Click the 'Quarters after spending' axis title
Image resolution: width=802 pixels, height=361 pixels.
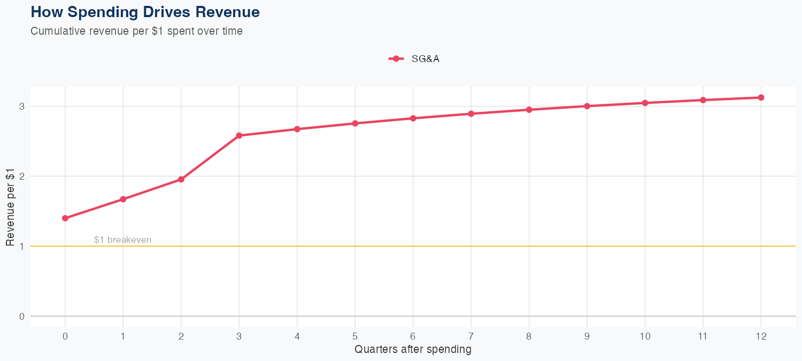[413, 350]
